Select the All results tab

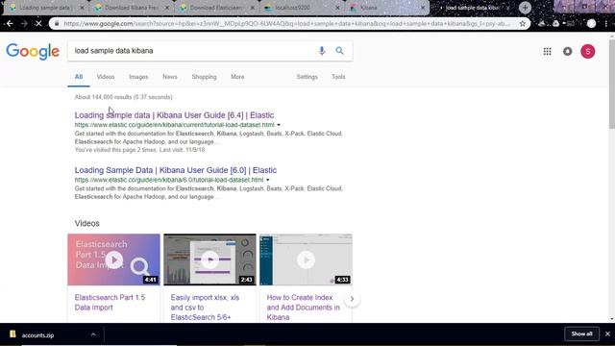(x=79, y=77)
